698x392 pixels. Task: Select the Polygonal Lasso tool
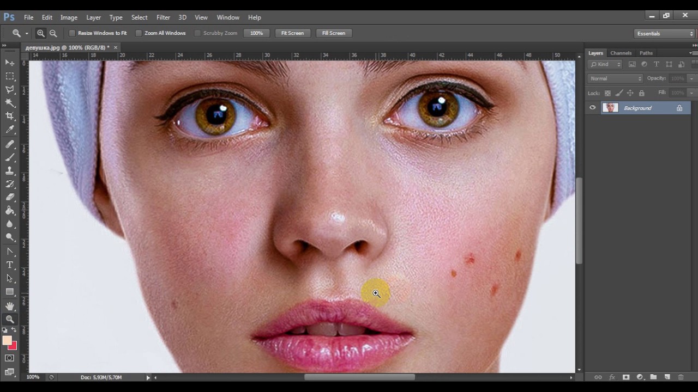(10, 89)
